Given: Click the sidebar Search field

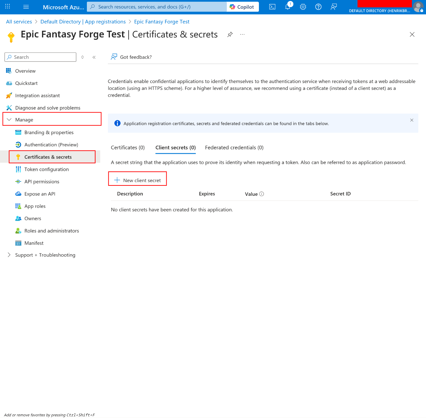Looking at the screenshot, I should [x=40, y=57].
